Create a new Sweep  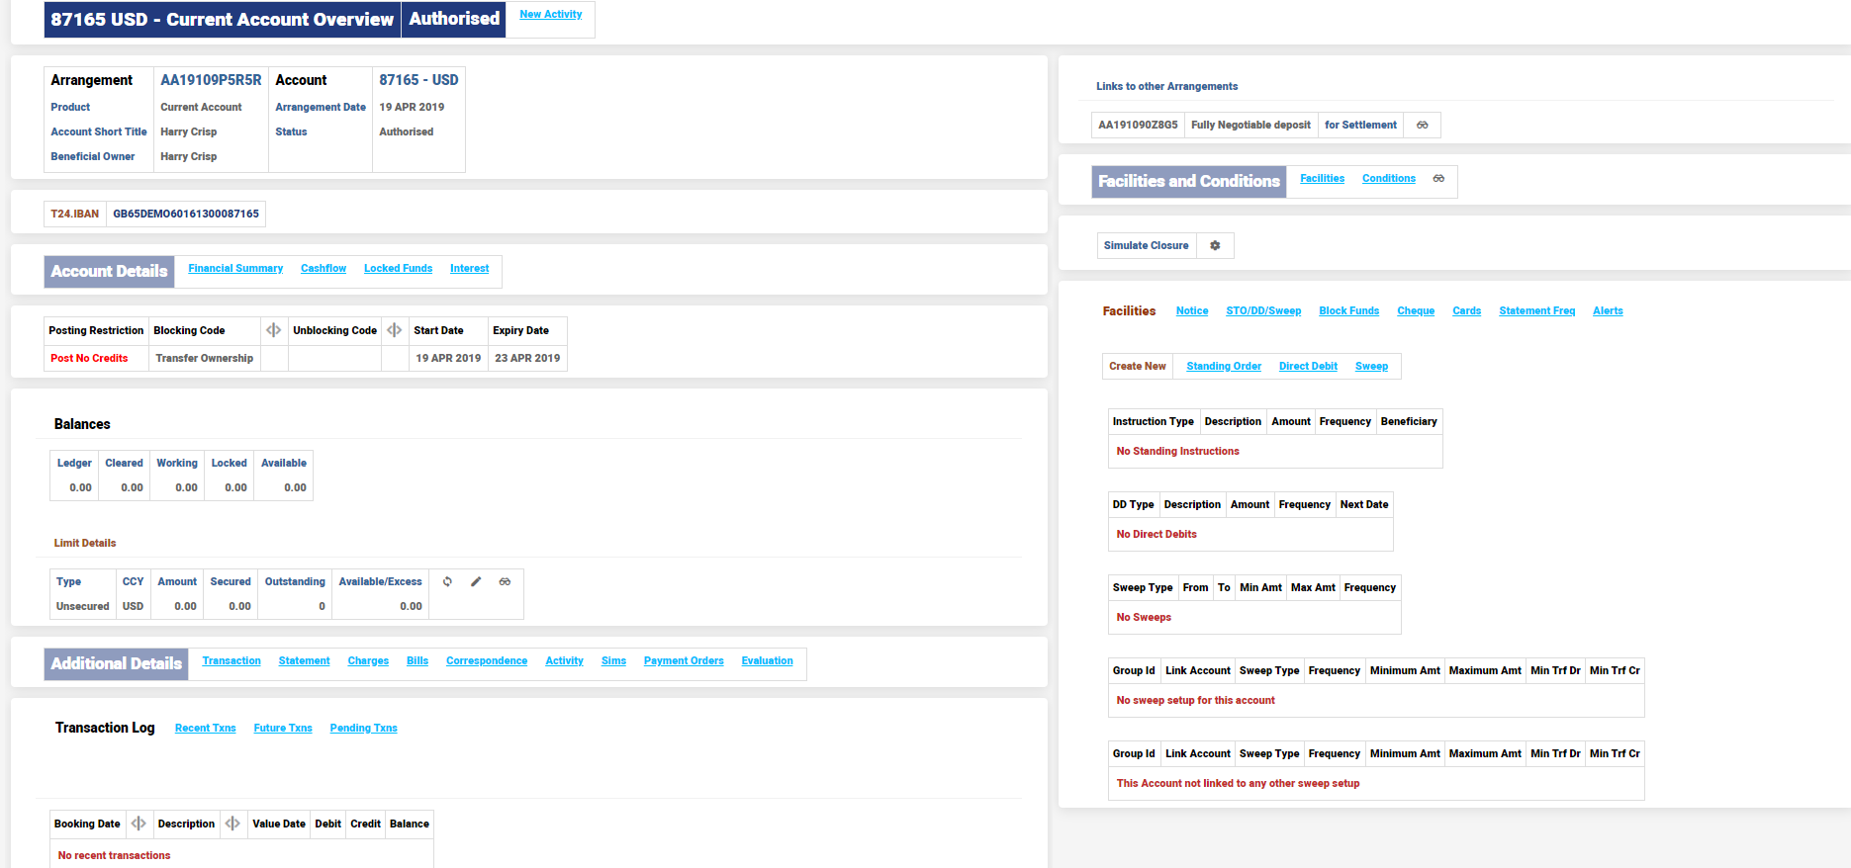click(1371, 367)
